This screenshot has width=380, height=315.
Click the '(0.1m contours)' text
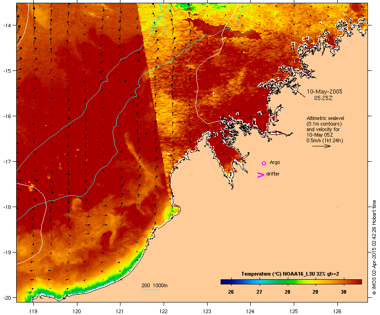pyautogui.click(x=324, y=124)
